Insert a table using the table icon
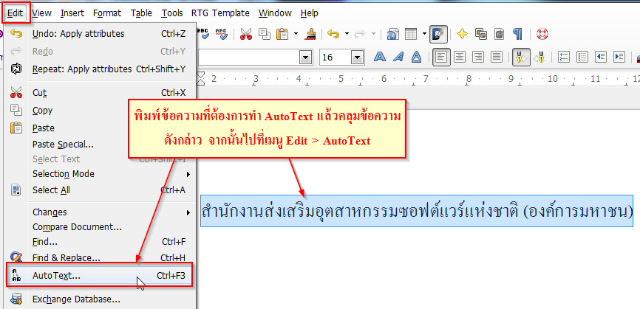 click(x=411, y=34)
